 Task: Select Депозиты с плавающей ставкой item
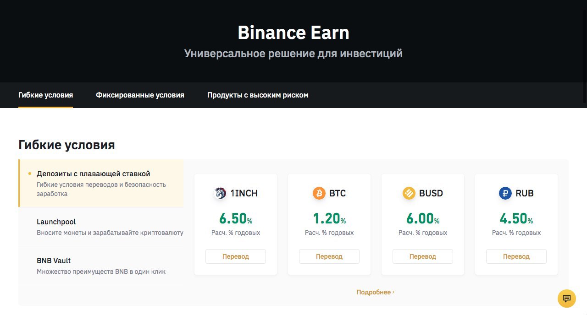coord(94,174)
